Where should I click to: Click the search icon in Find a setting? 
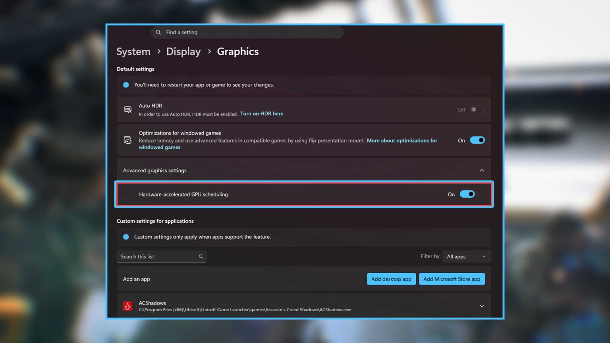pyautogui.click(x=158, y=32)
